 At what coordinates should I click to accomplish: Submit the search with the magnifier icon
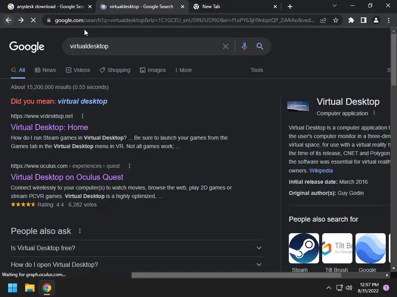(x=260, y=46)
